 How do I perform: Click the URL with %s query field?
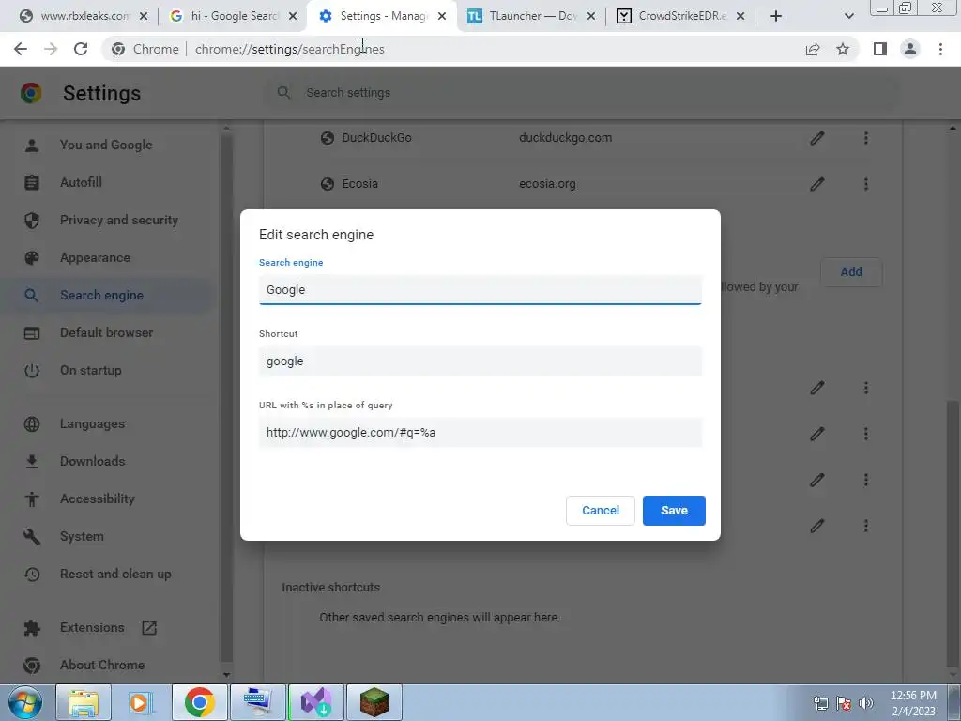tap(480, 432)
